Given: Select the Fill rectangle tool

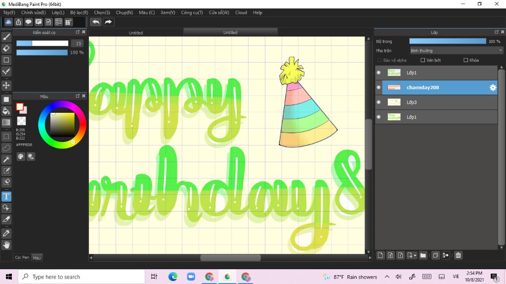Looking at the screenshot, I should pyautogui.click(x=6, y=100).
